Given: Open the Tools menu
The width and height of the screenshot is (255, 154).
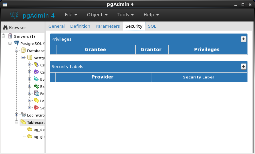Looking at the screenshot, I should click(x=126, y=15).
